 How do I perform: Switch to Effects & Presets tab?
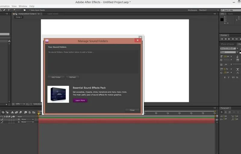point(227,44)
